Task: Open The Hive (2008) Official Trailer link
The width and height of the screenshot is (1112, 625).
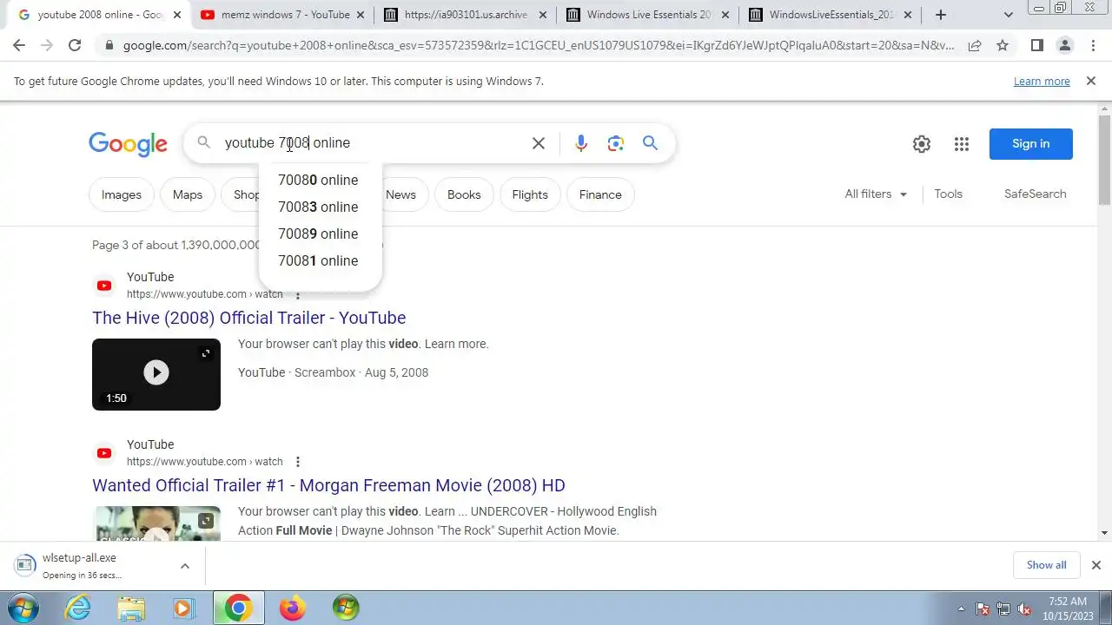Action: (249, 318)
